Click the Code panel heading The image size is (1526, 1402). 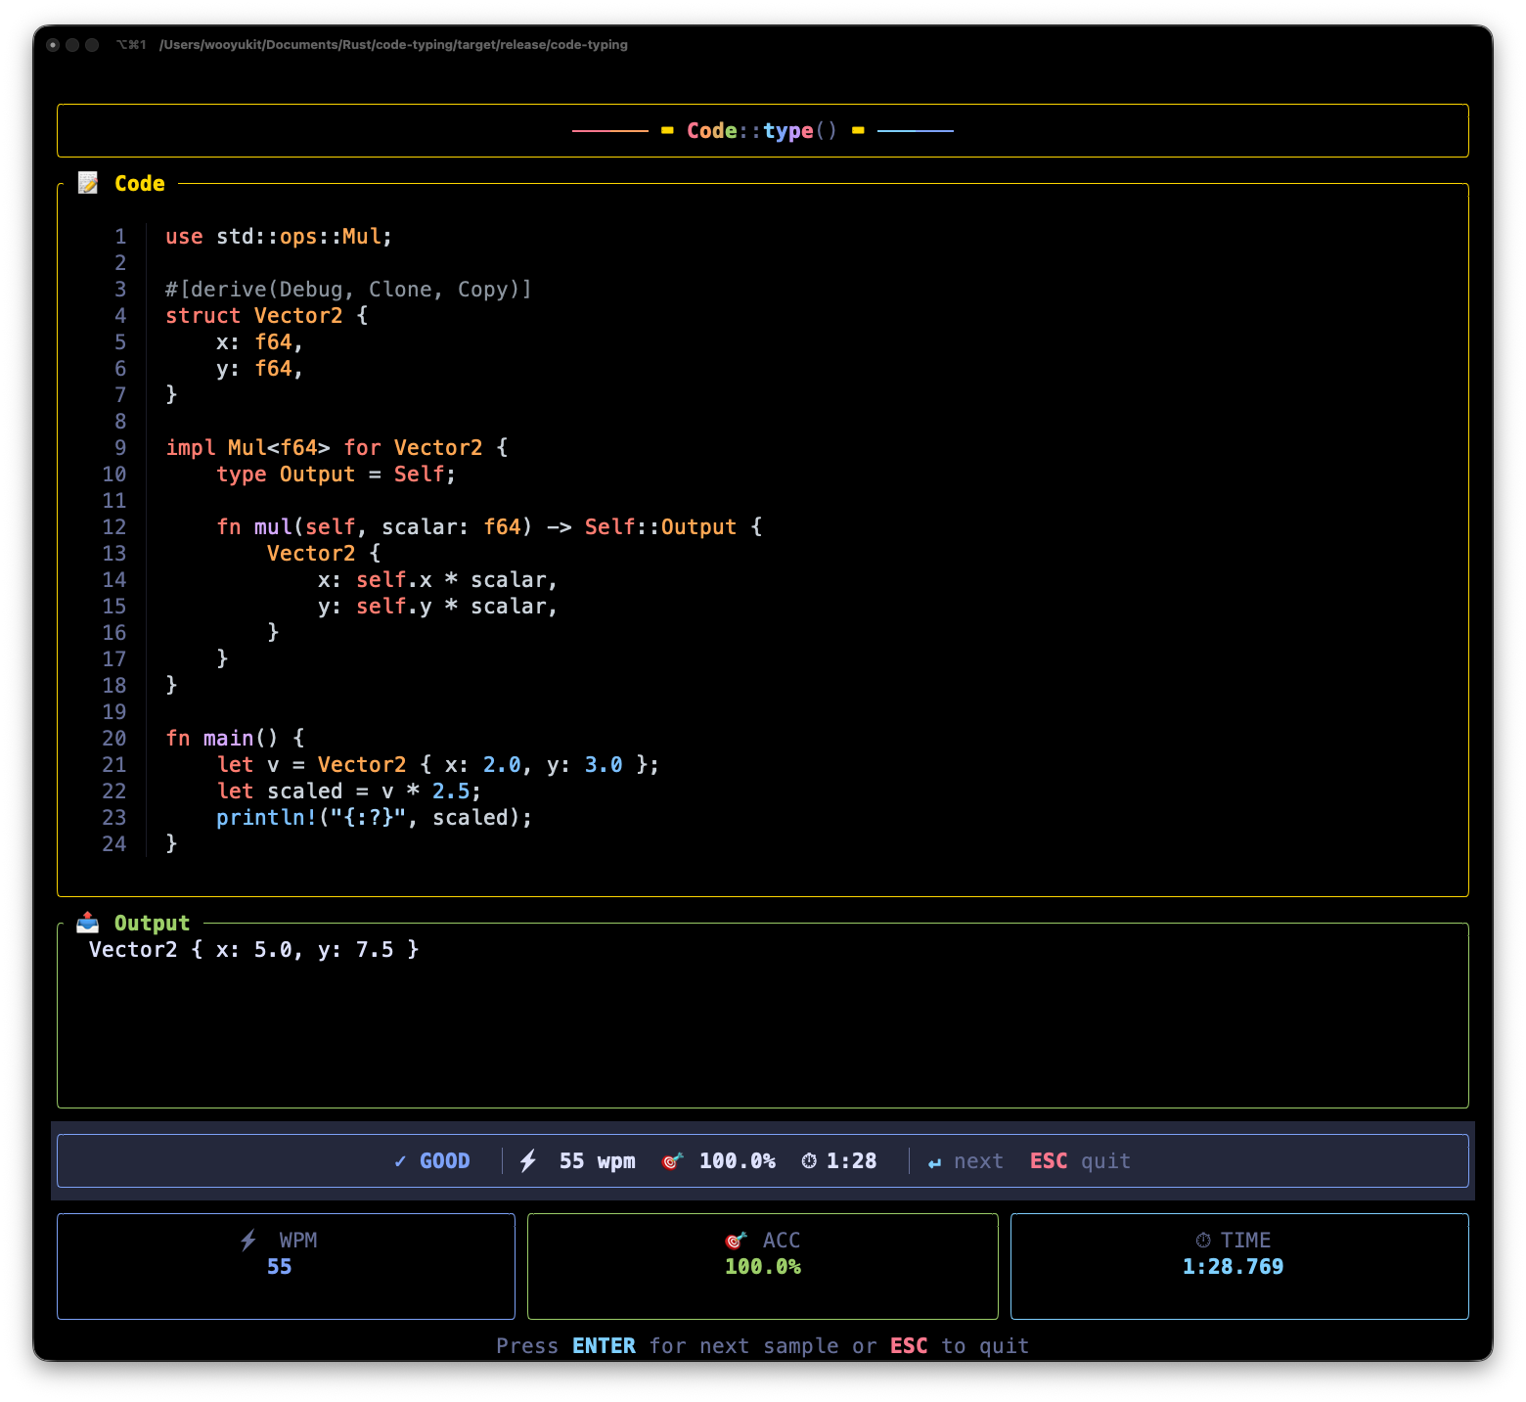140,184
